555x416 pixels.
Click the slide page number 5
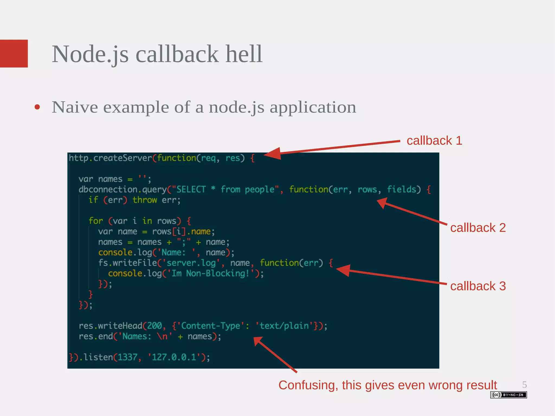tap(524, 385)
